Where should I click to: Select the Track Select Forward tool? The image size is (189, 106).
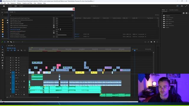coord(2,50)
